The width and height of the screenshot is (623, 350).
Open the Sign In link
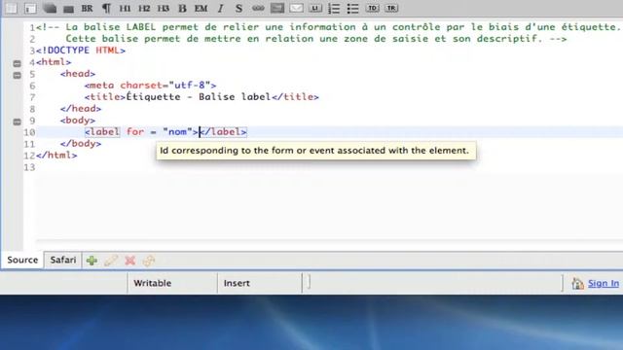[x=604, y=283]
